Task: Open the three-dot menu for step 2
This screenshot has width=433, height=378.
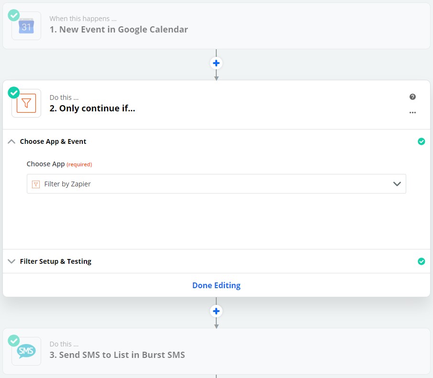Action: pos(412,113)
